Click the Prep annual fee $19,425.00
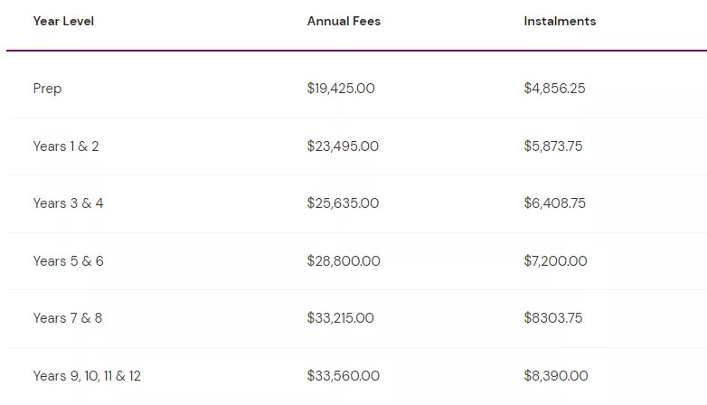 (x=341, y=88)
